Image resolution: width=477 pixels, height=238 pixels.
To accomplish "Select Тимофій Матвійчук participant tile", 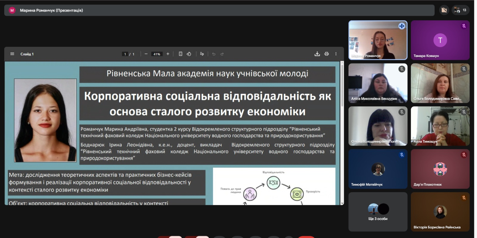I will (378, 169).
